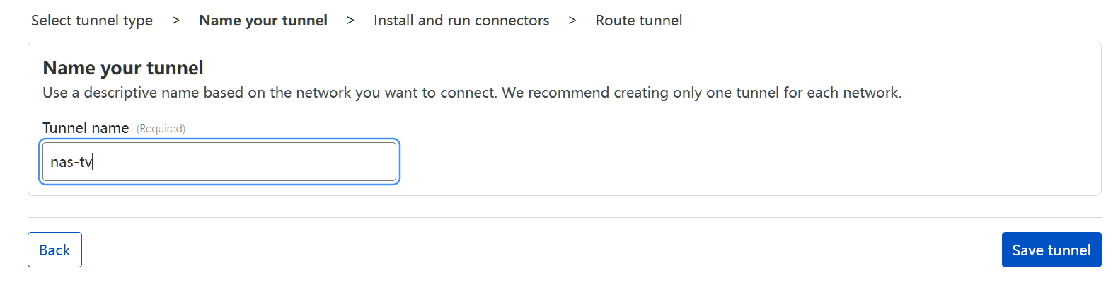Click the arrow separator after Select tunnel type

click(x=175, y=21)
